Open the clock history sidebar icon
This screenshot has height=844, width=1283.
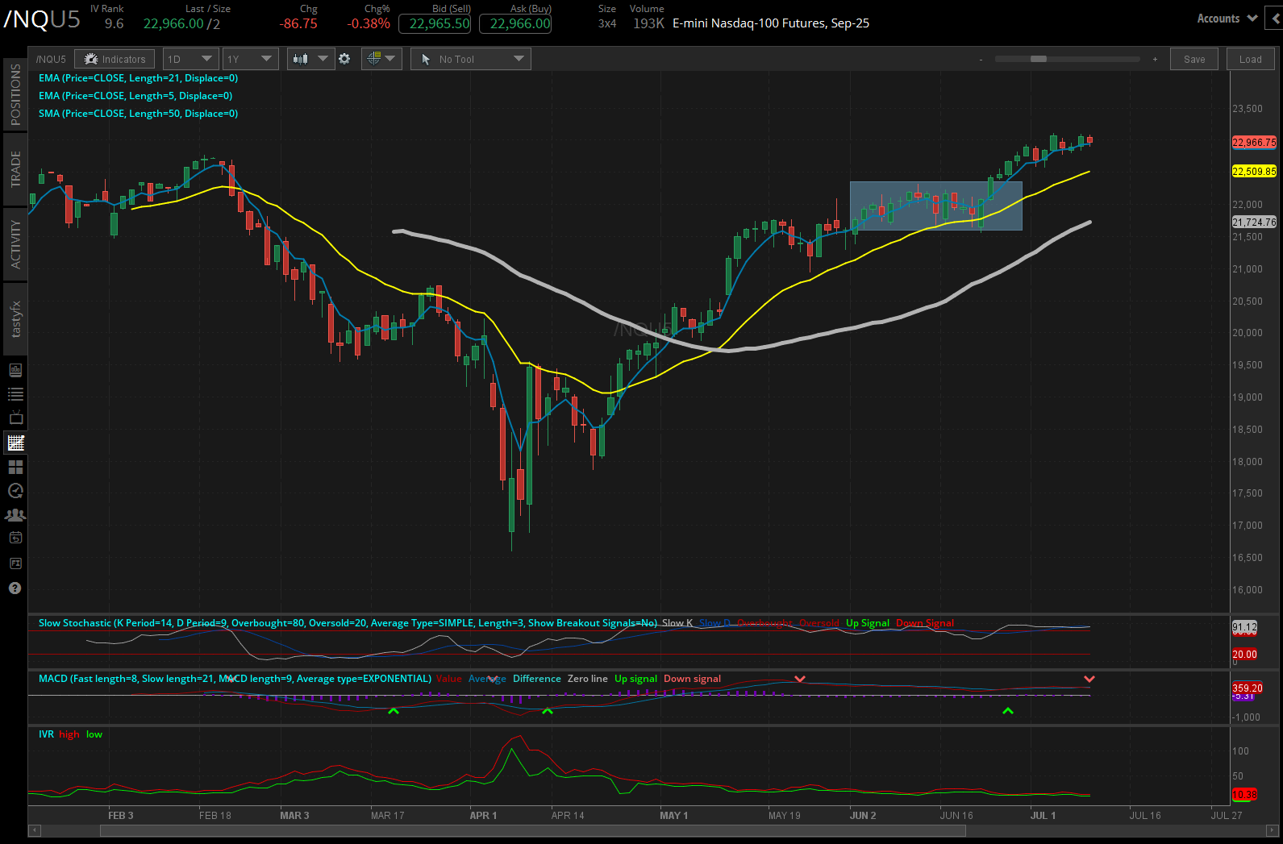tap(15, 490)
